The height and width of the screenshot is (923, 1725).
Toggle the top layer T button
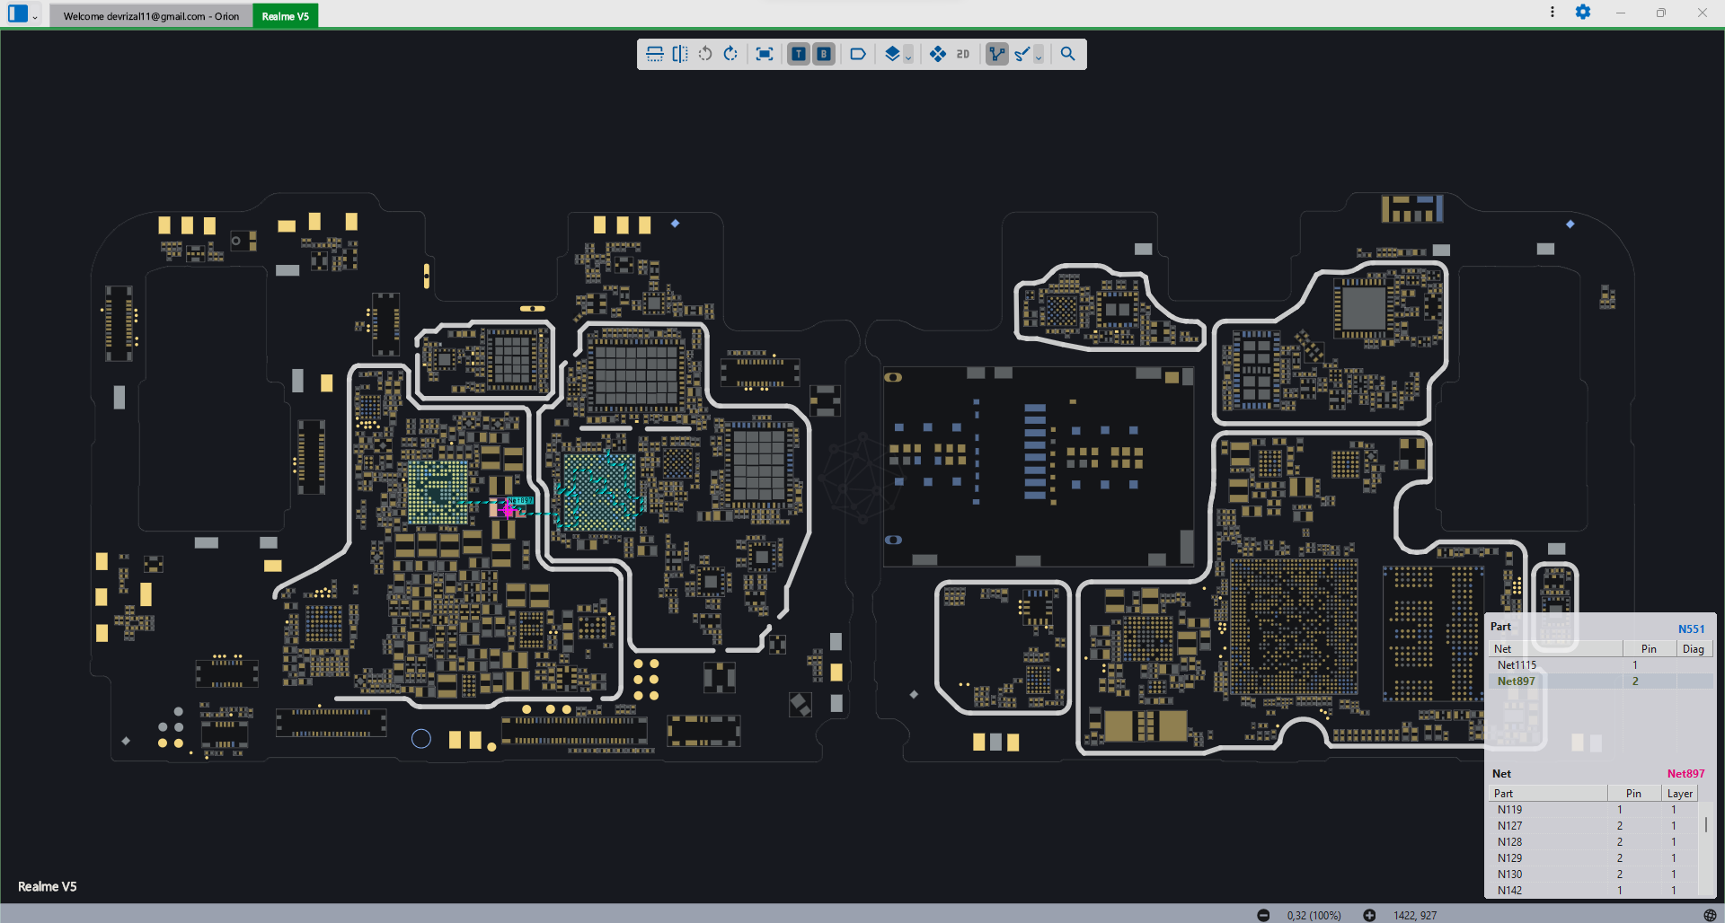(798, 54)
